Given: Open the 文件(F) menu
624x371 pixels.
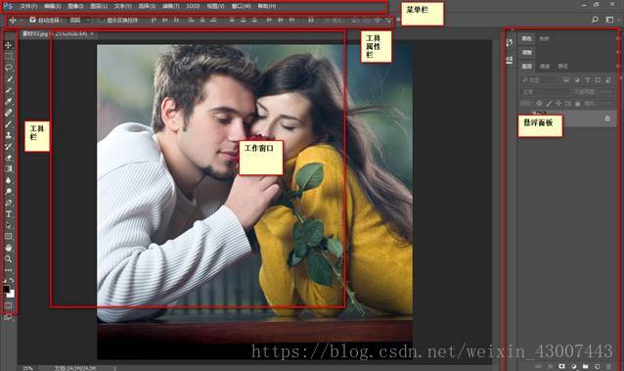Looking at the screenshot, I should (28, 6).
